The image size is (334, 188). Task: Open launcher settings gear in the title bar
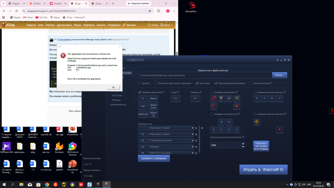(x=277, y=60)
